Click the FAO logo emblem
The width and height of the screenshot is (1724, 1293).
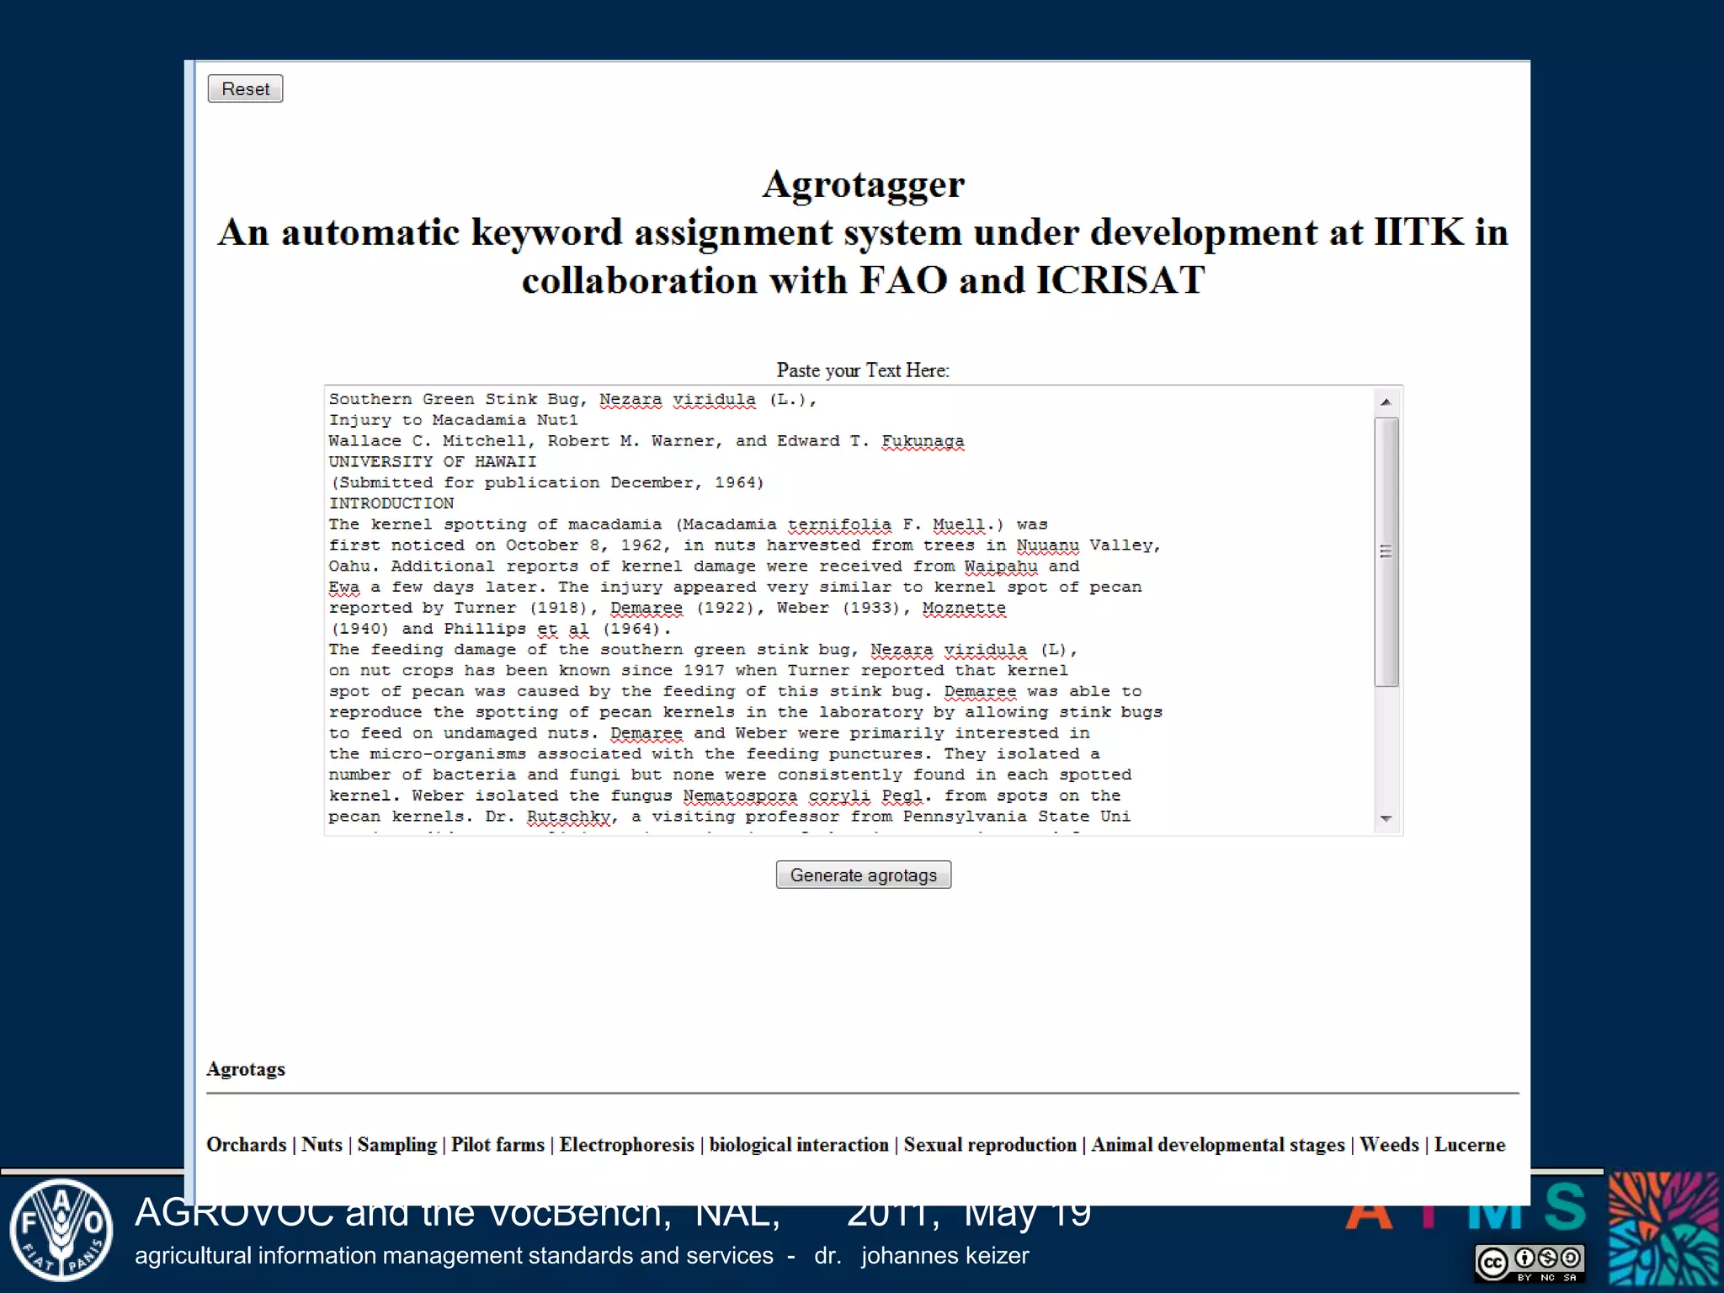point(61,1230)
